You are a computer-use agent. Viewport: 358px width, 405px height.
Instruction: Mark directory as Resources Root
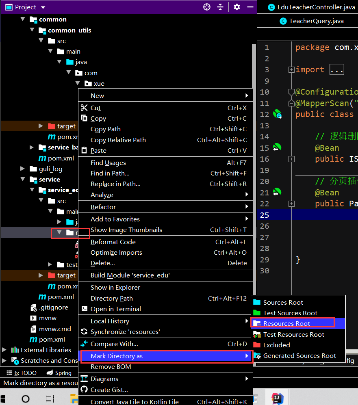pos(298,324)
